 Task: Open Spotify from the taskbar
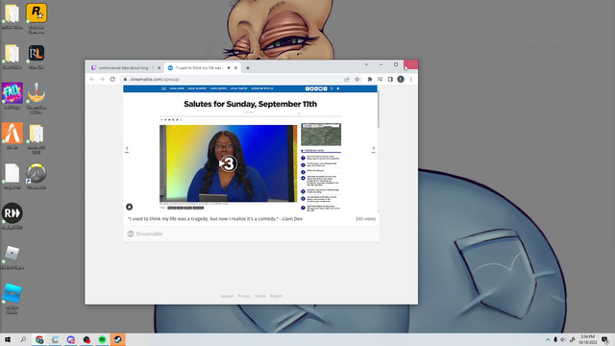pyautogui.click(x=102, y=339)
